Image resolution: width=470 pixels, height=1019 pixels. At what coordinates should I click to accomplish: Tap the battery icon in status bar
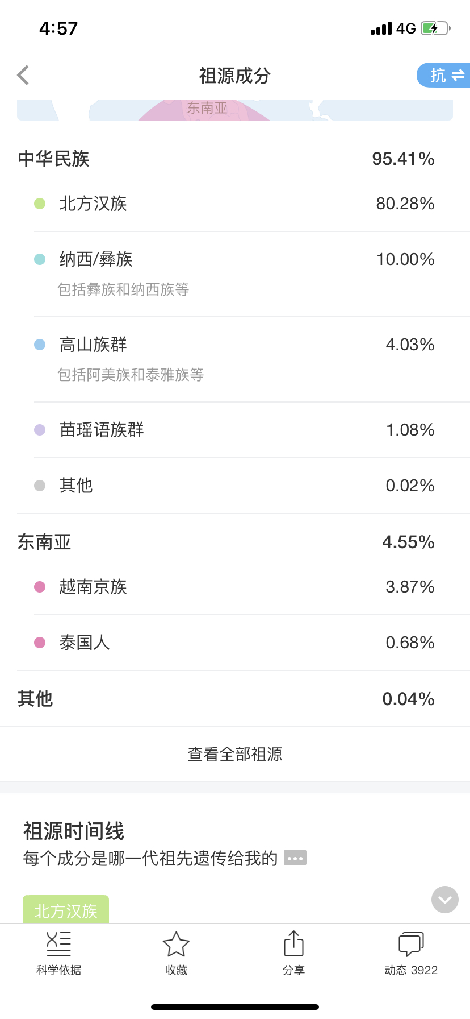(x=435, y=28)
